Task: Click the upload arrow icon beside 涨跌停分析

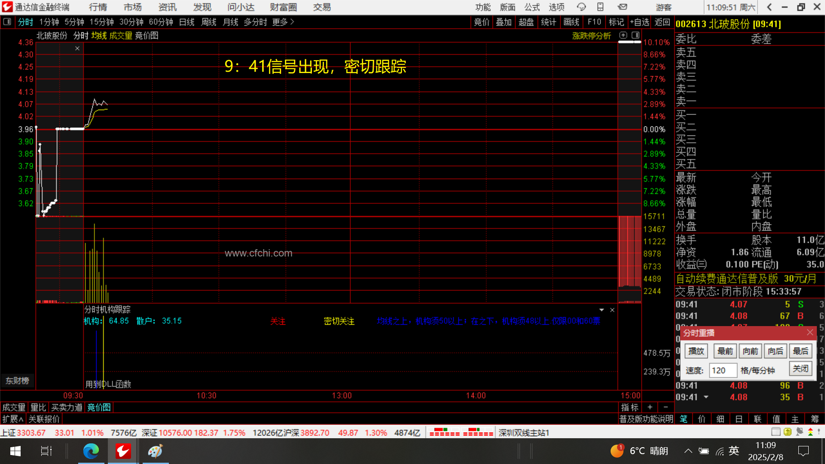Action: pyautogui.click(x=623, y=35)
